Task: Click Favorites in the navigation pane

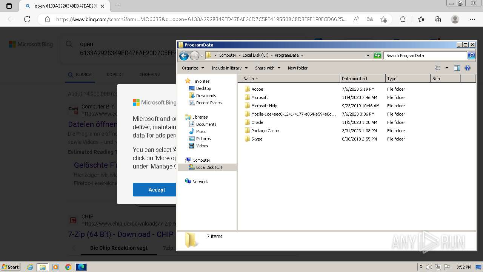Action: click(x=201, y=81)
